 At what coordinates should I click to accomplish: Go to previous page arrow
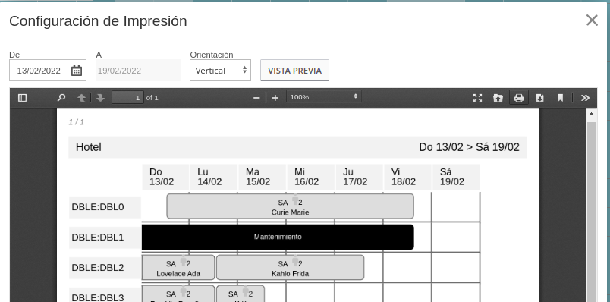81,98
